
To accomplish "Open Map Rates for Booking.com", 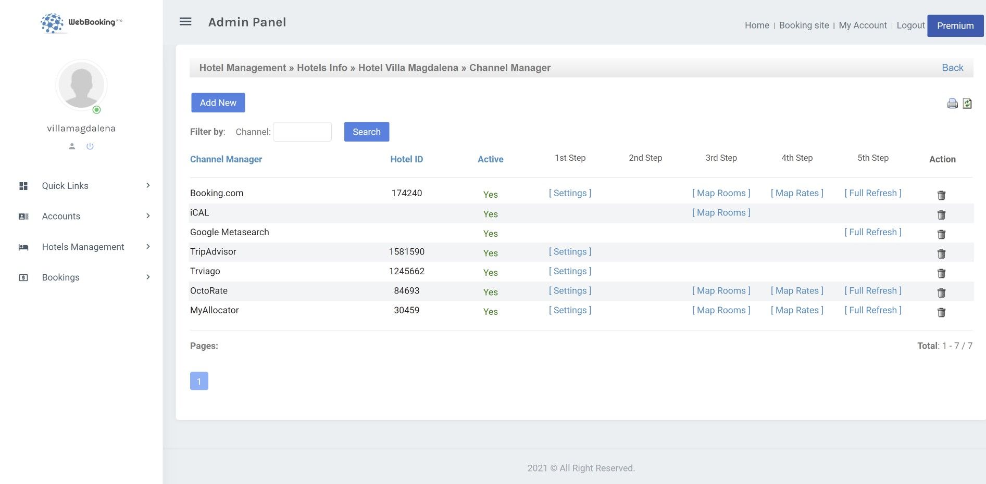I will tap(797, 193).
